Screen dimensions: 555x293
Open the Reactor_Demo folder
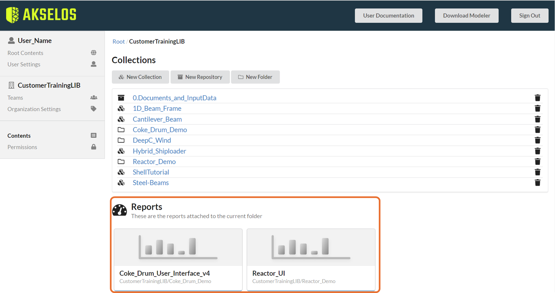tap(154, 162)
